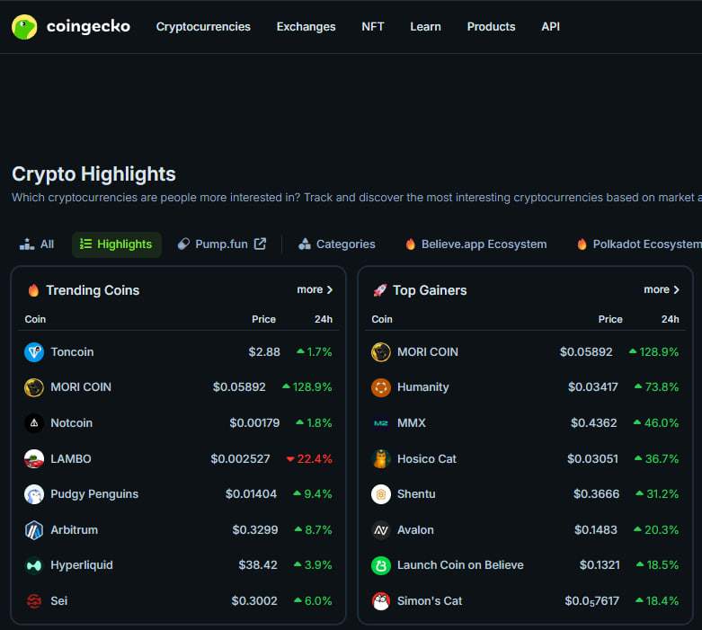Click Avalon price $0.1483
Viewport: 702px width, 630px height.
(x=596, y=530)
